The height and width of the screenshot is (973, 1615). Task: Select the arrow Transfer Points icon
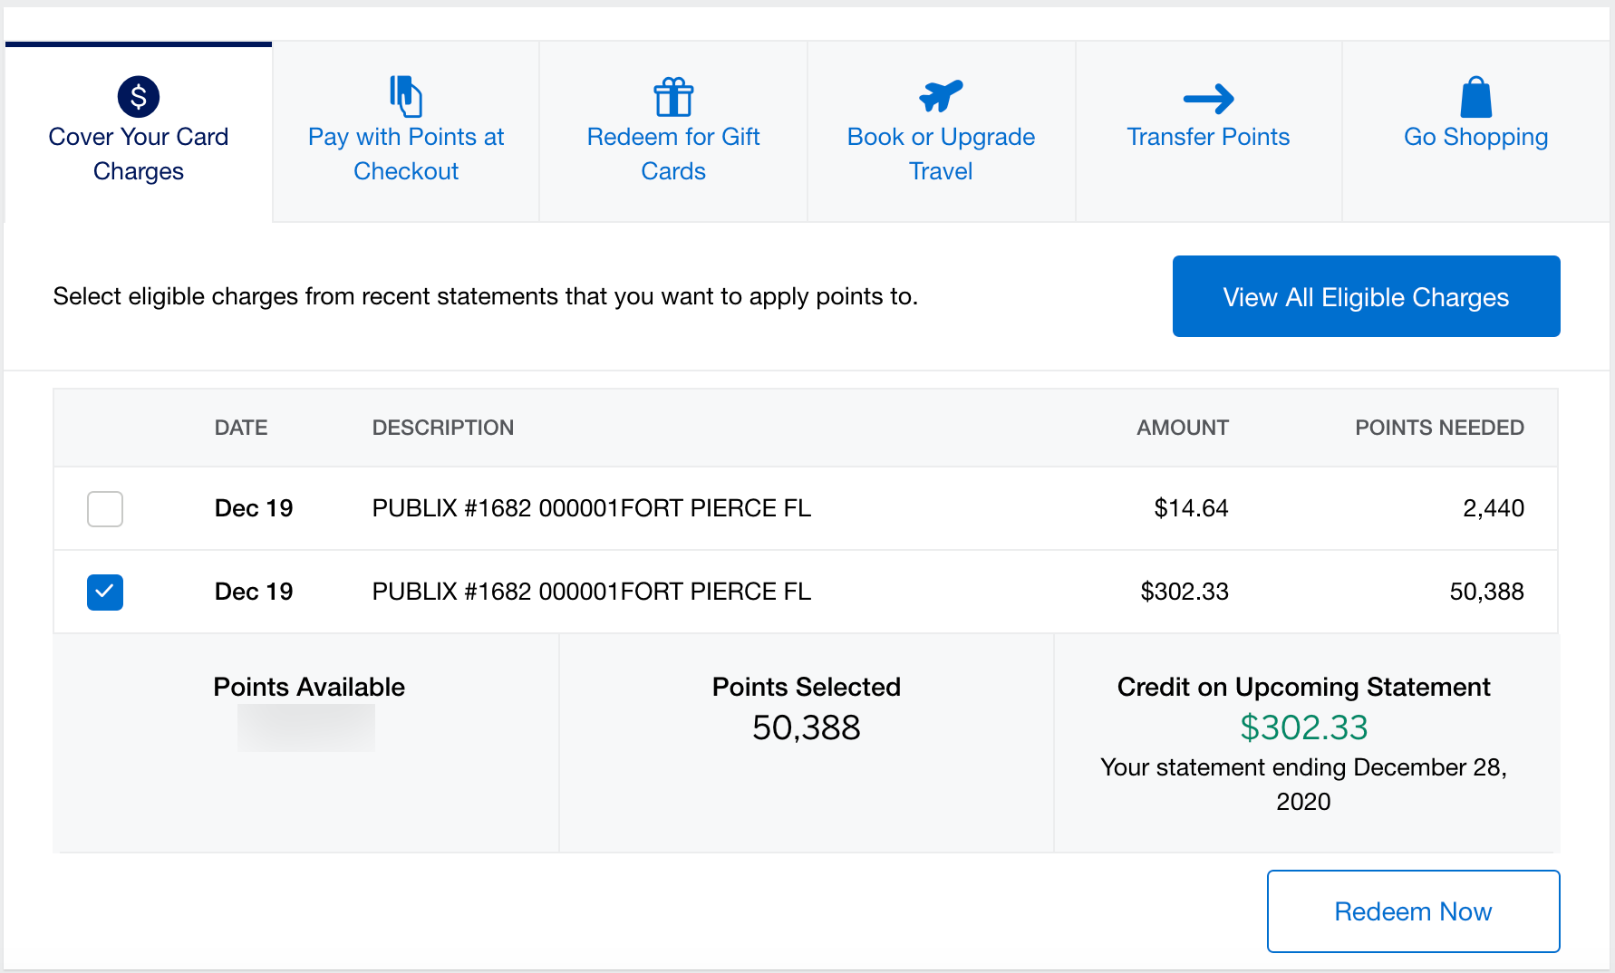[1207, 100]
